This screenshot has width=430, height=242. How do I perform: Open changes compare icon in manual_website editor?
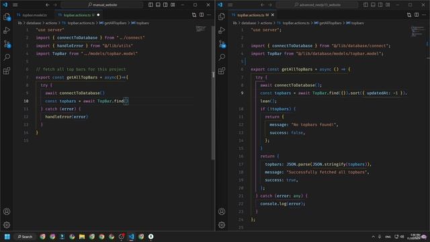(194, 15)
